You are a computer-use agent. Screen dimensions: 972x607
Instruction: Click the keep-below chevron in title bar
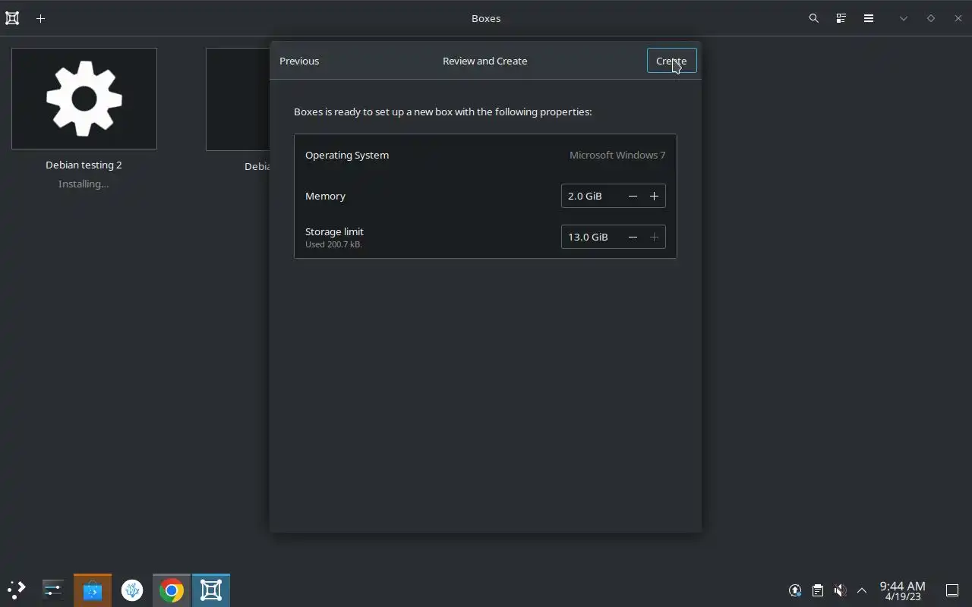click(904, 18)
